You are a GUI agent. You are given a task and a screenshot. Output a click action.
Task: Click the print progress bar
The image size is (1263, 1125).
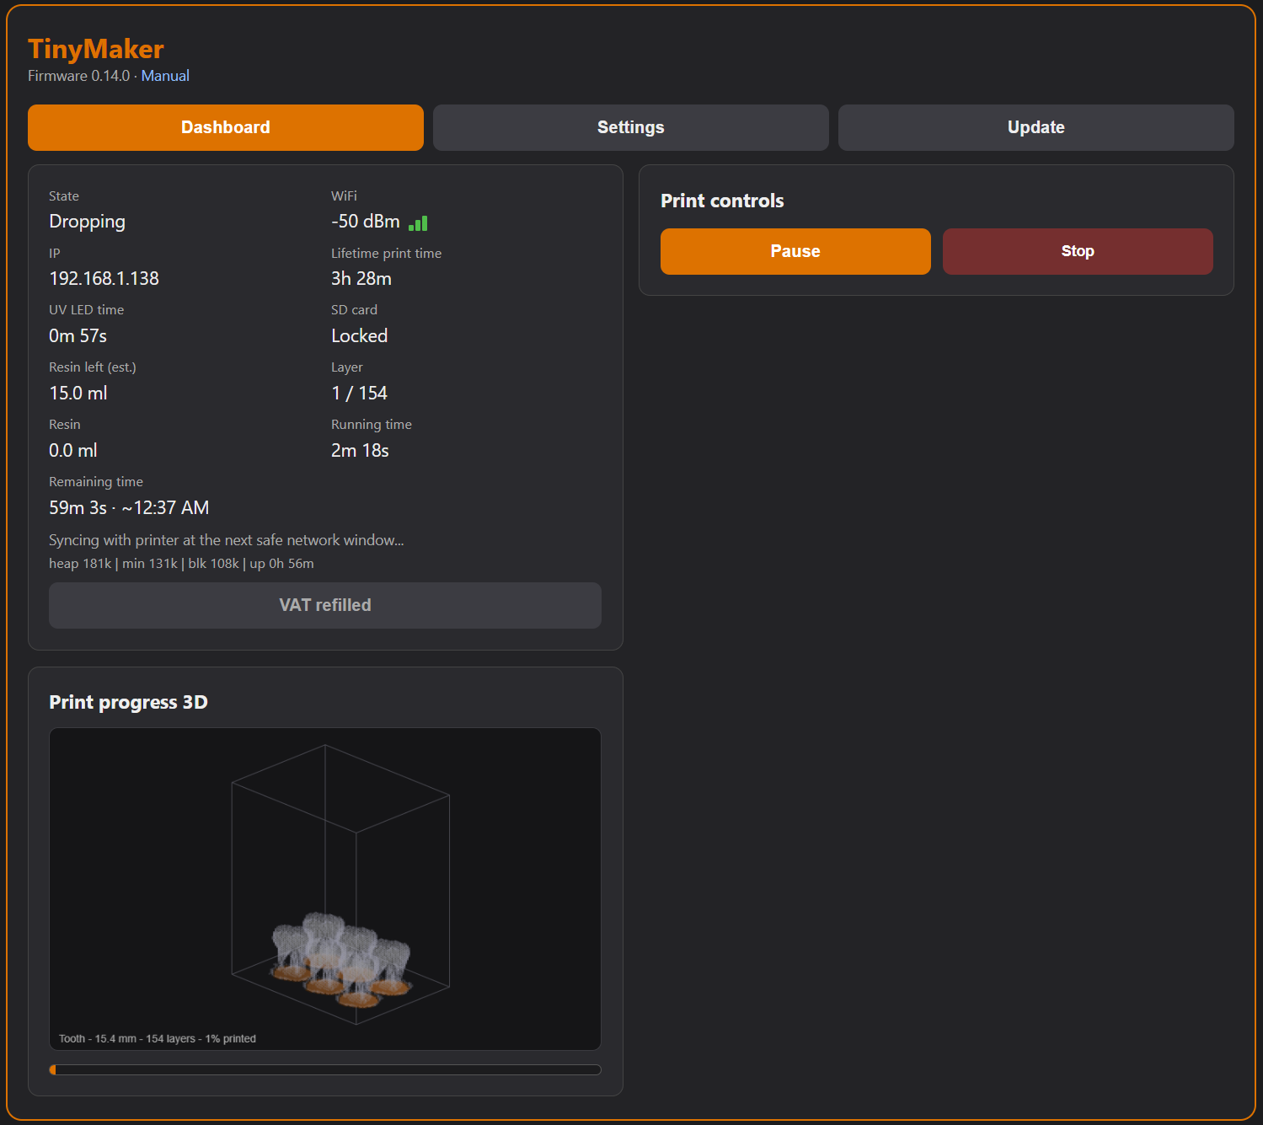click(325, 1070)
